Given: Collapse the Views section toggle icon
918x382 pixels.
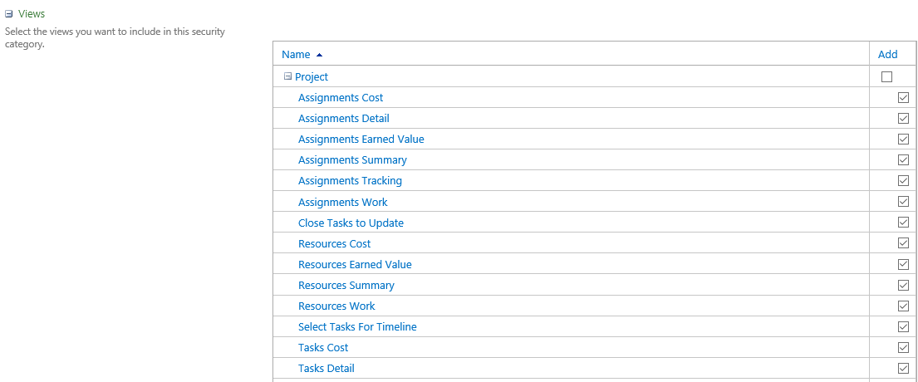Looking at the screenshot, I should [x=9, y=14].
